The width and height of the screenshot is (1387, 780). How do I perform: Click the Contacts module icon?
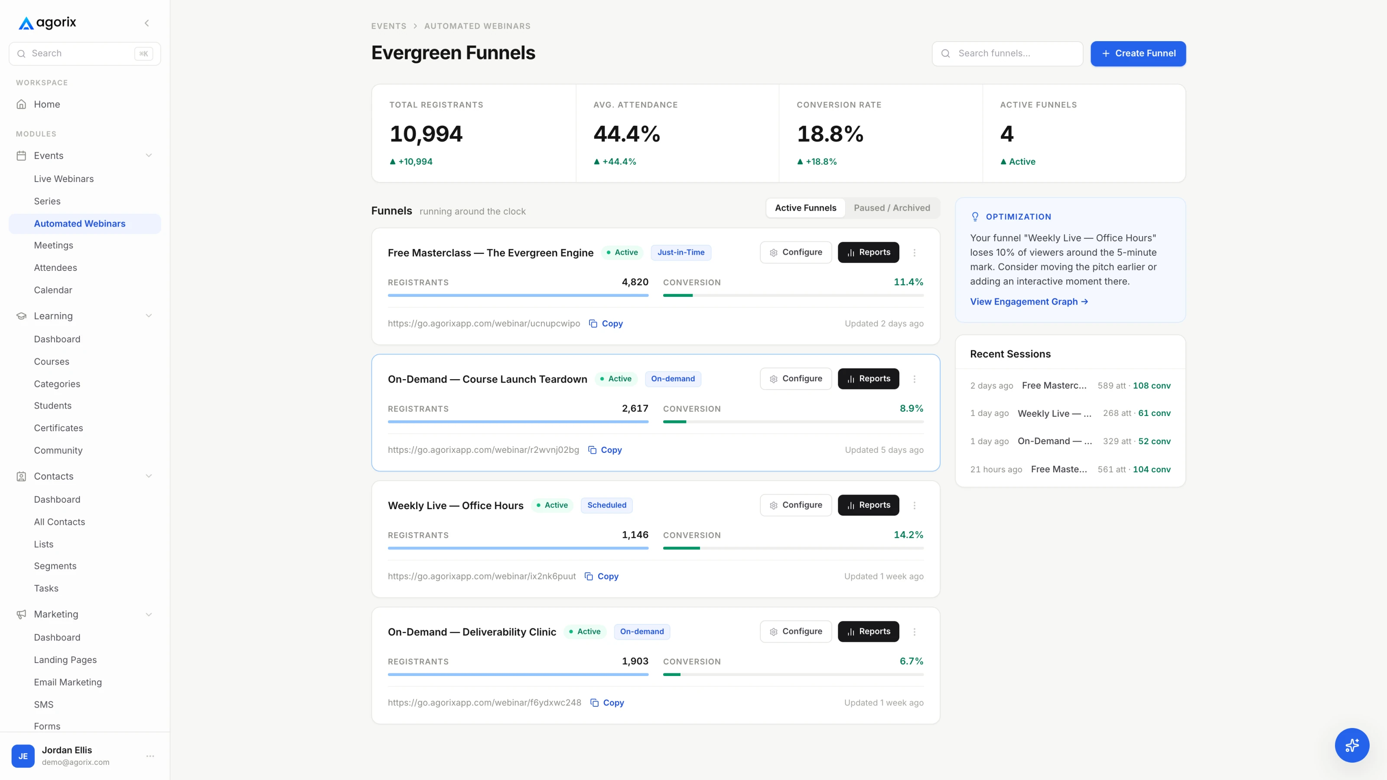click(22, 476)
